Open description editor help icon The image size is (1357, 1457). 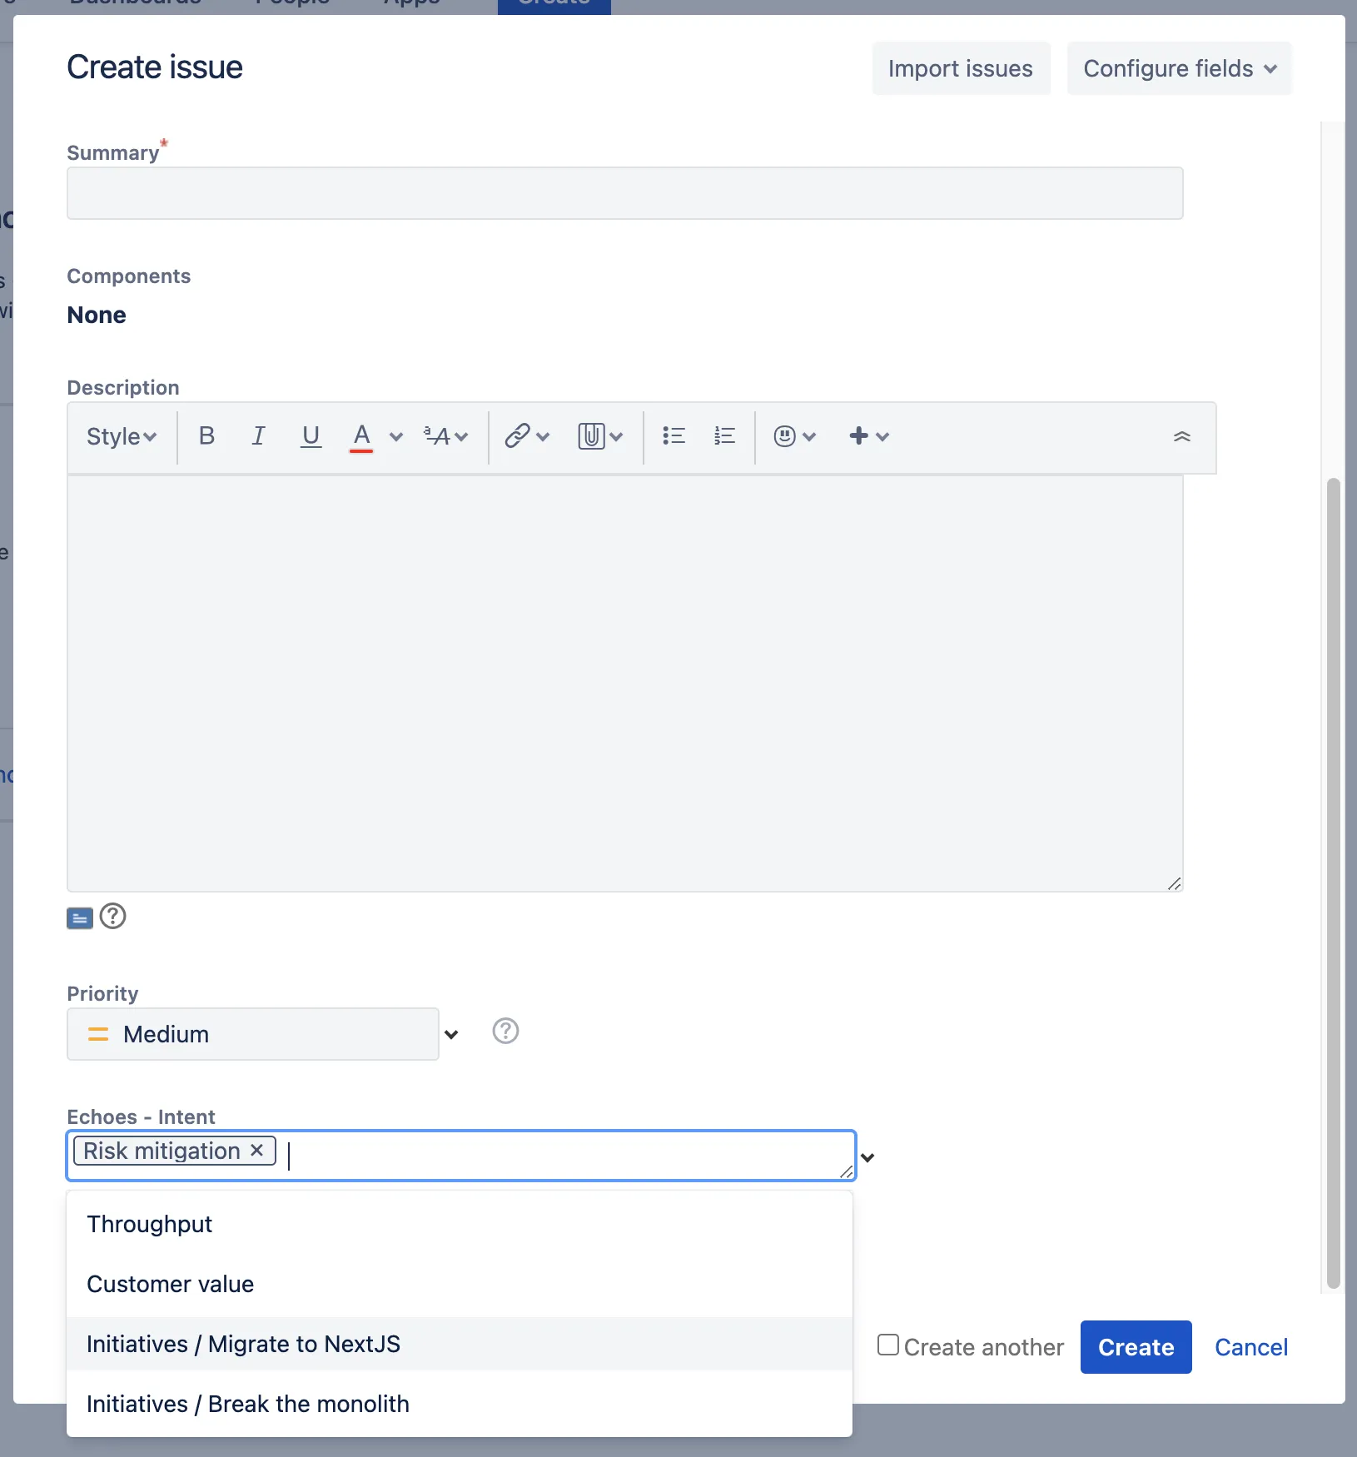pos(112,916)
